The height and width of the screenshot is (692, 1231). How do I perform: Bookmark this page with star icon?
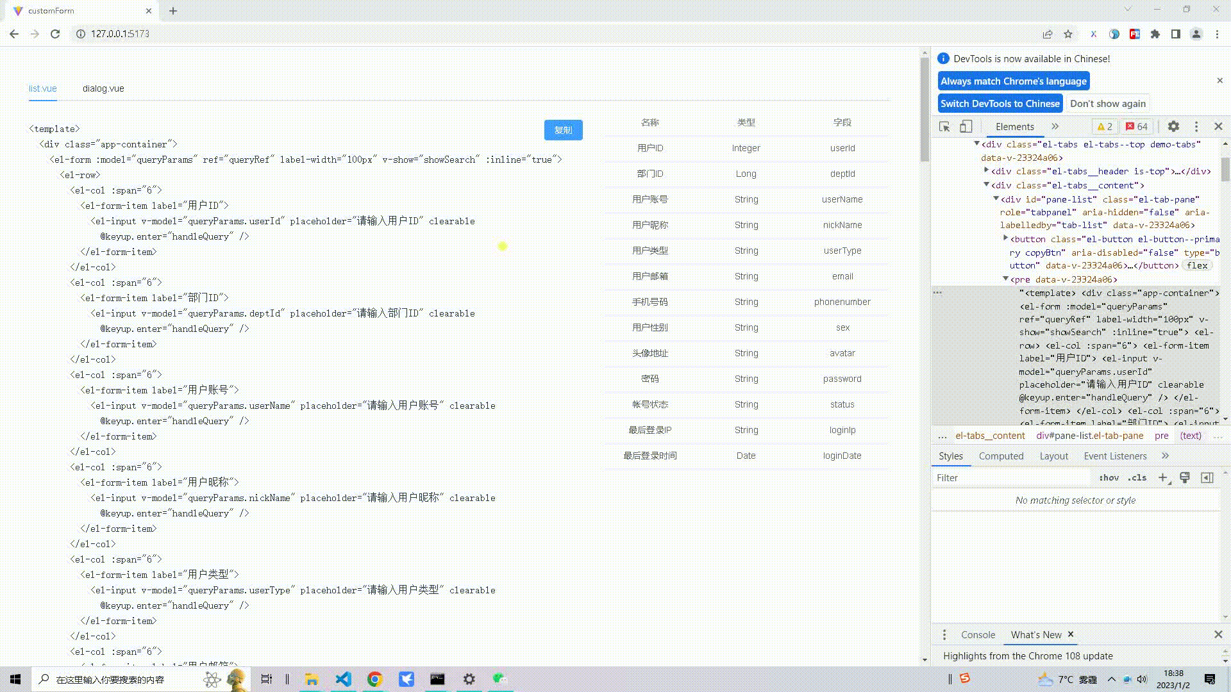[x=1068, y=34]
